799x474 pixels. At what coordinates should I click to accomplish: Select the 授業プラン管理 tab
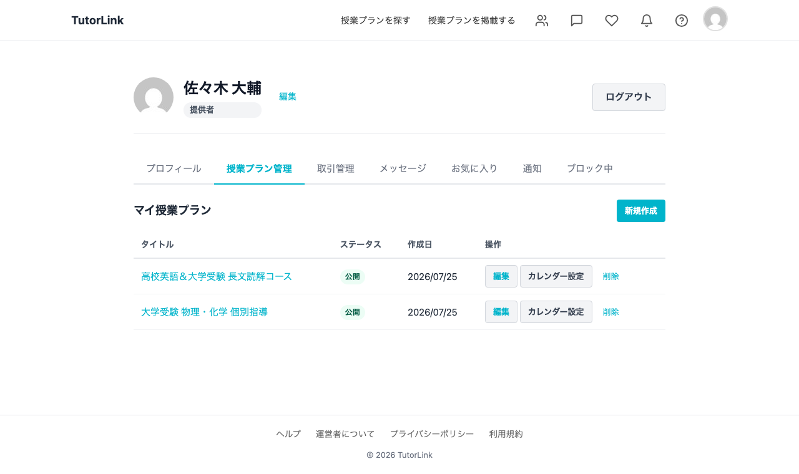click(259, 168)
